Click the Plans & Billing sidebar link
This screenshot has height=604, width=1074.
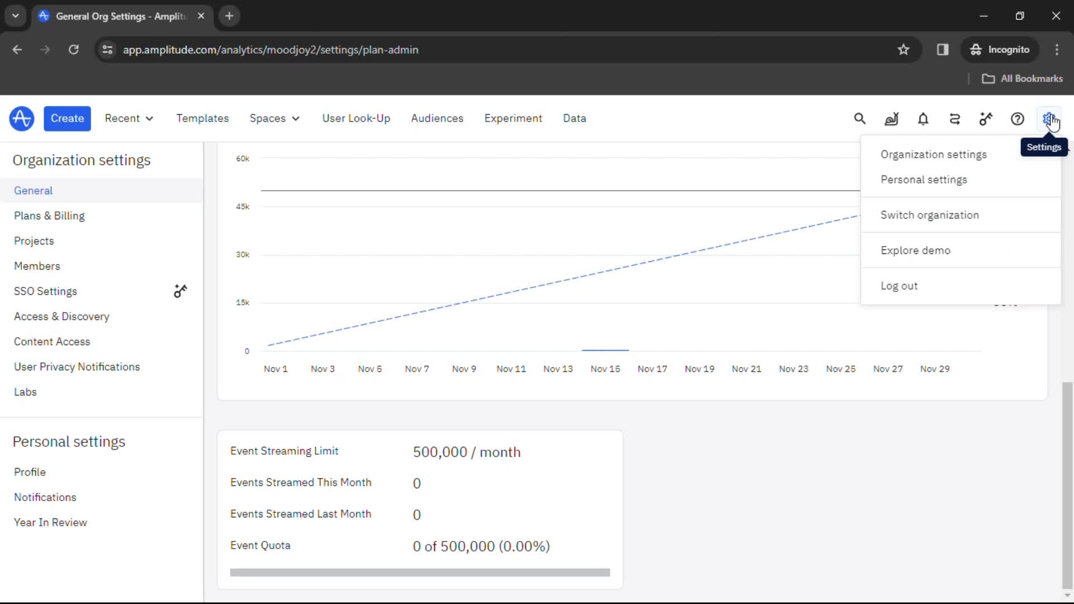coord(49,215)
